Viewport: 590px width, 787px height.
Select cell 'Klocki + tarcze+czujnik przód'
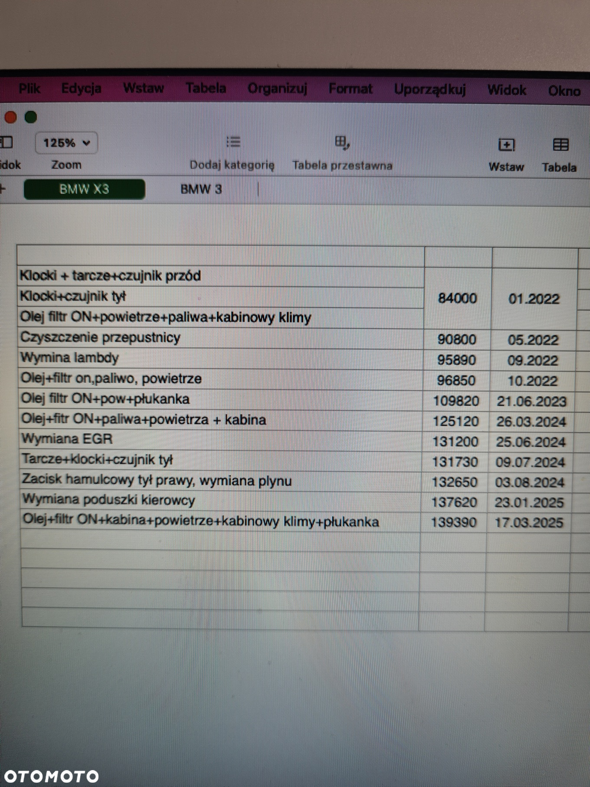pos(220,276)
